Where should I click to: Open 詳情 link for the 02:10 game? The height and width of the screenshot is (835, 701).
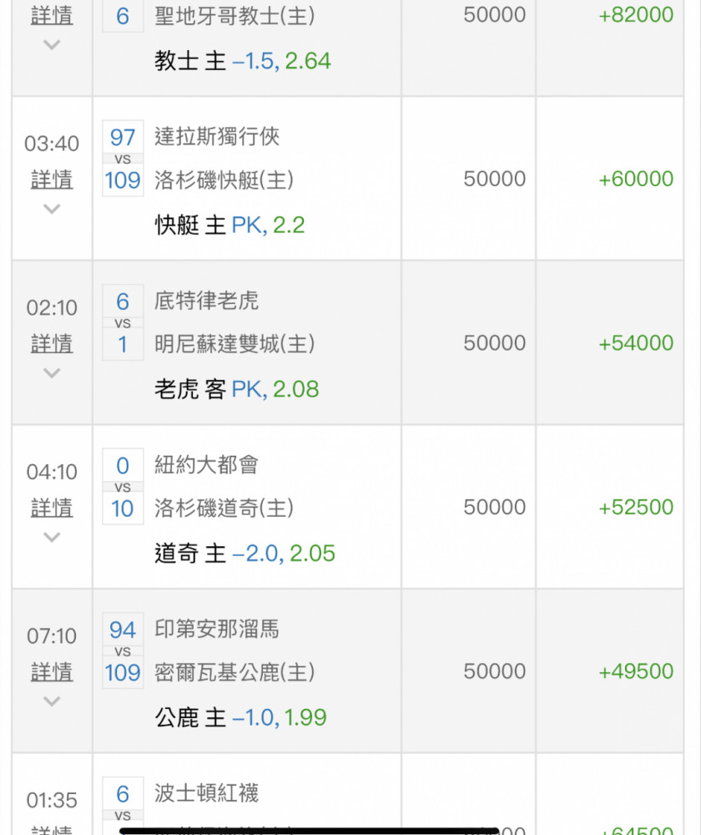pos(52,343)
